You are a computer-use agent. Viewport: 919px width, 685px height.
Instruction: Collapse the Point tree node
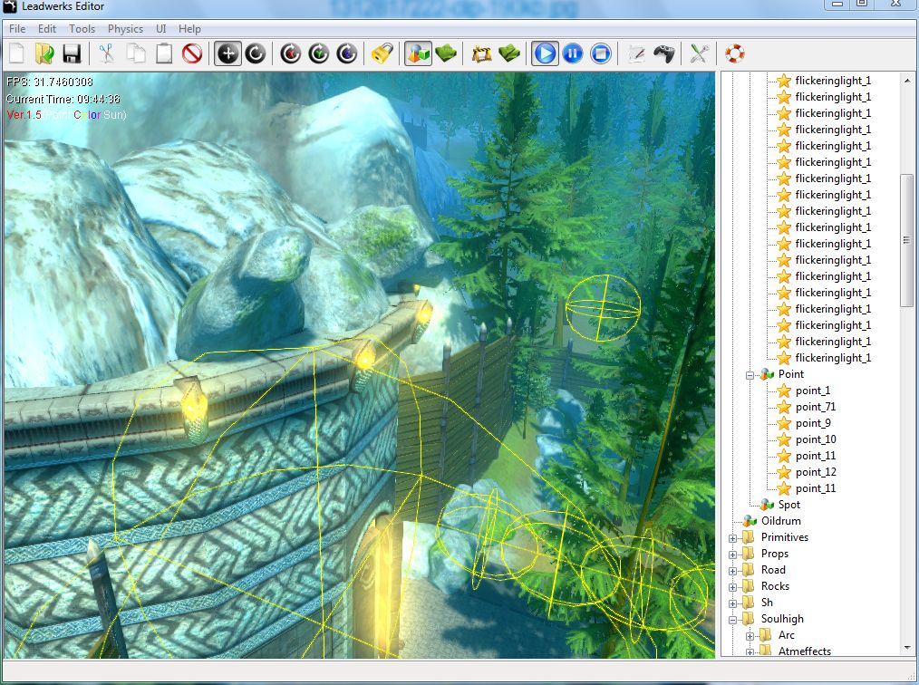tap(750, 374)
